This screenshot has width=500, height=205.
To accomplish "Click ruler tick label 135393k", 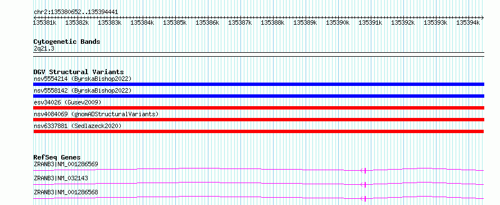I will tap(435, 22).
